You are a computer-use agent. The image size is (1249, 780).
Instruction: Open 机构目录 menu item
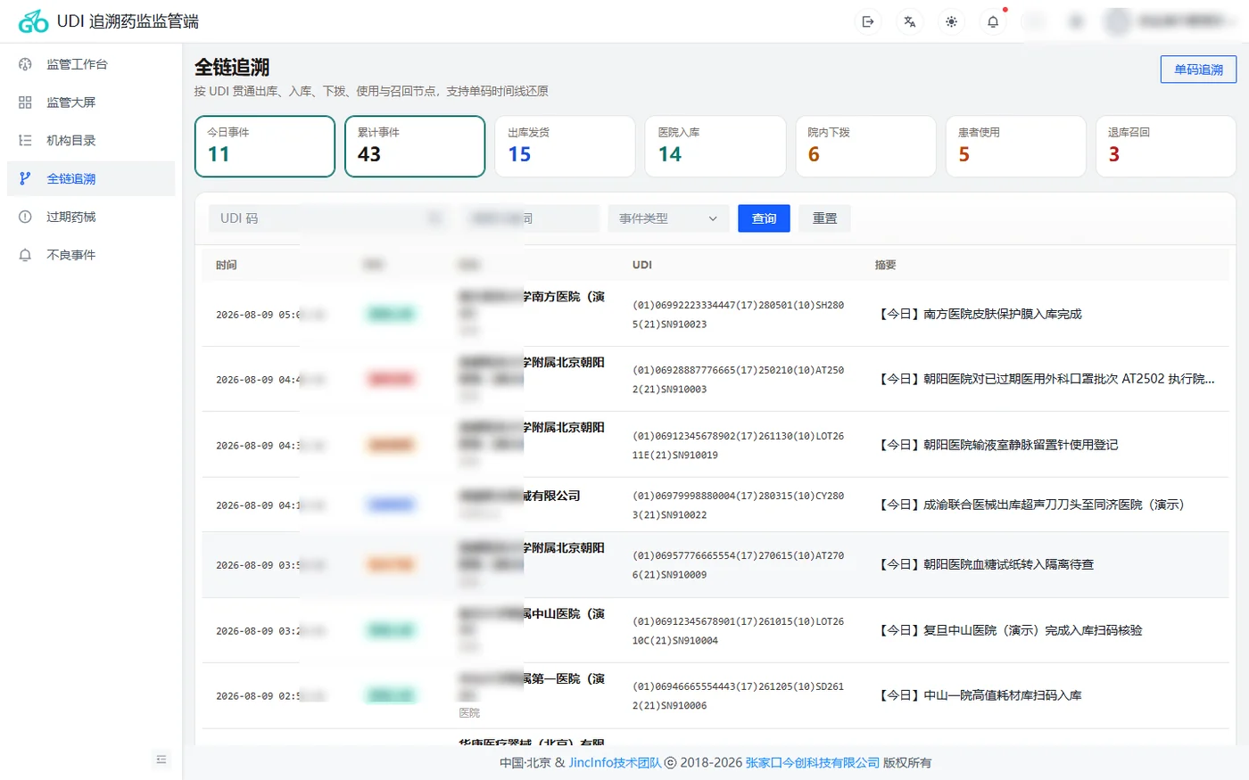point(91,140)
